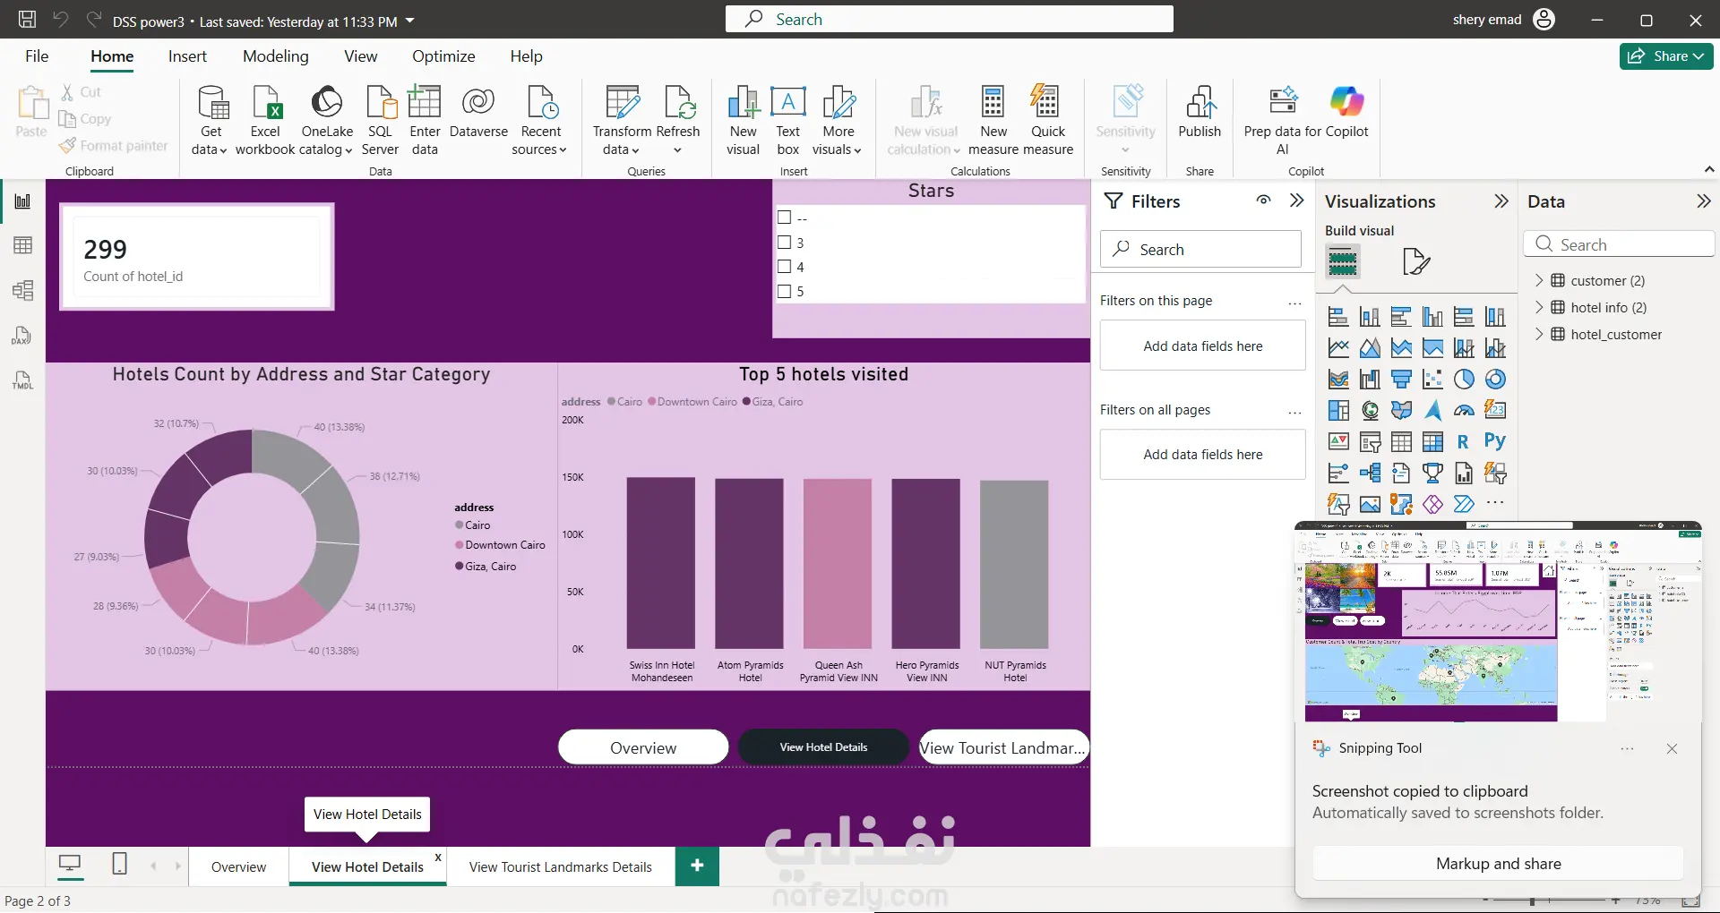Open View Tourist Landmarks Details page tab

(x=561, y=866)
